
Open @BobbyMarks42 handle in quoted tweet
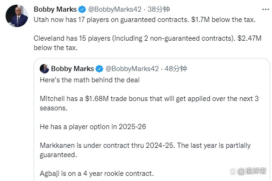coord(132,69)
